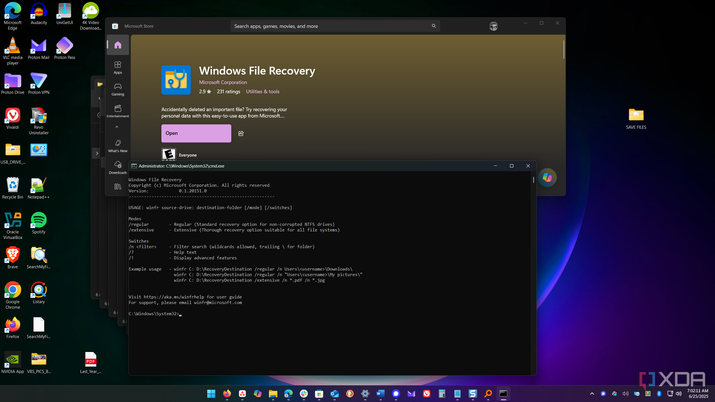Click the Open button for Windows File Recovery

(196, 133)
